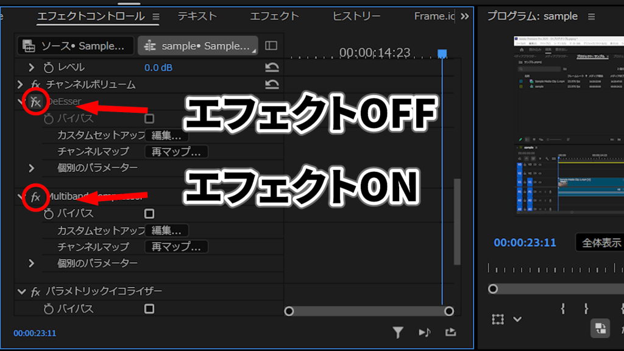Click 再マップ... button under Multiband Compressor
The height and width of the screenshot is (351, 624).
coord(176,247)
